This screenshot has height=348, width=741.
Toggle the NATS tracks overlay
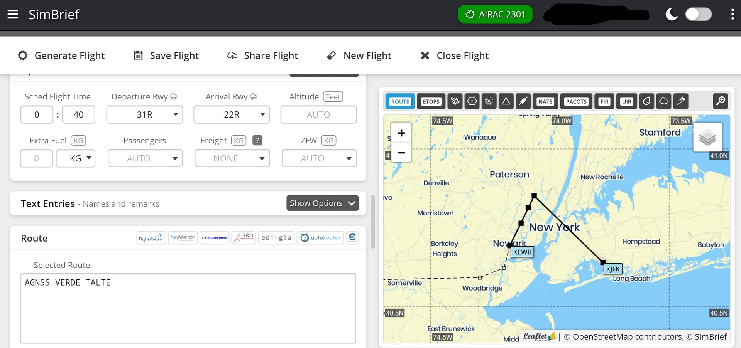[x=545, y=101]
